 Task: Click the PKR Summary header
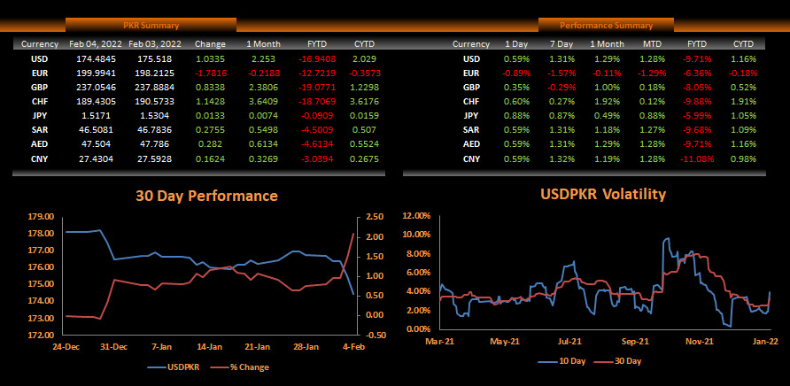point(151,26)
